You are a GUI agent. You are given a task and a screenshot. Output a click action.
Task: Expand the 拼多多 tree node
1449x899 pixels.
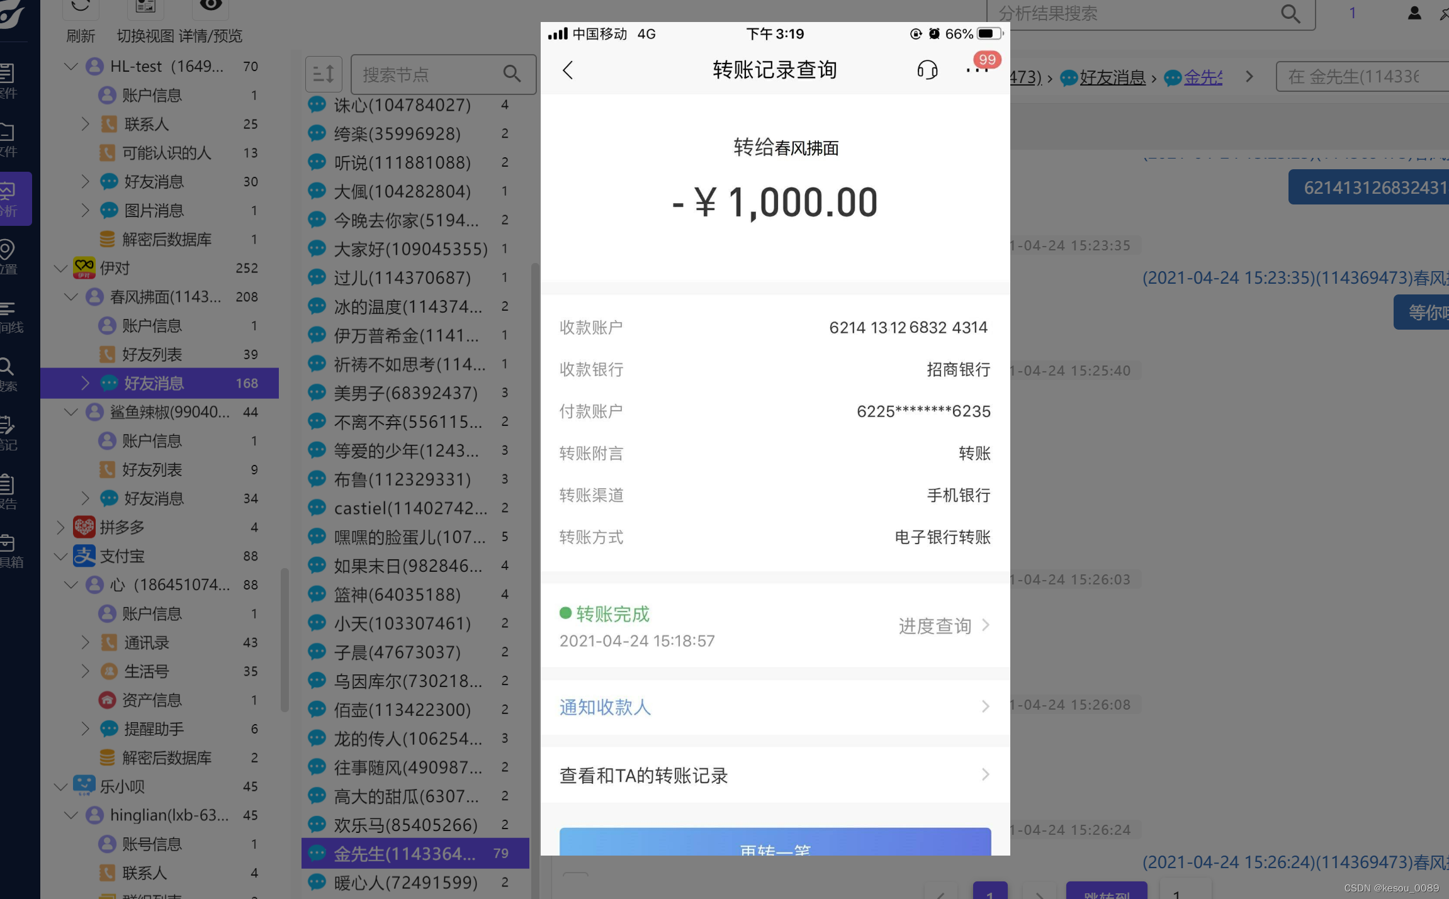pyautogui.click(x=60, y=527)
